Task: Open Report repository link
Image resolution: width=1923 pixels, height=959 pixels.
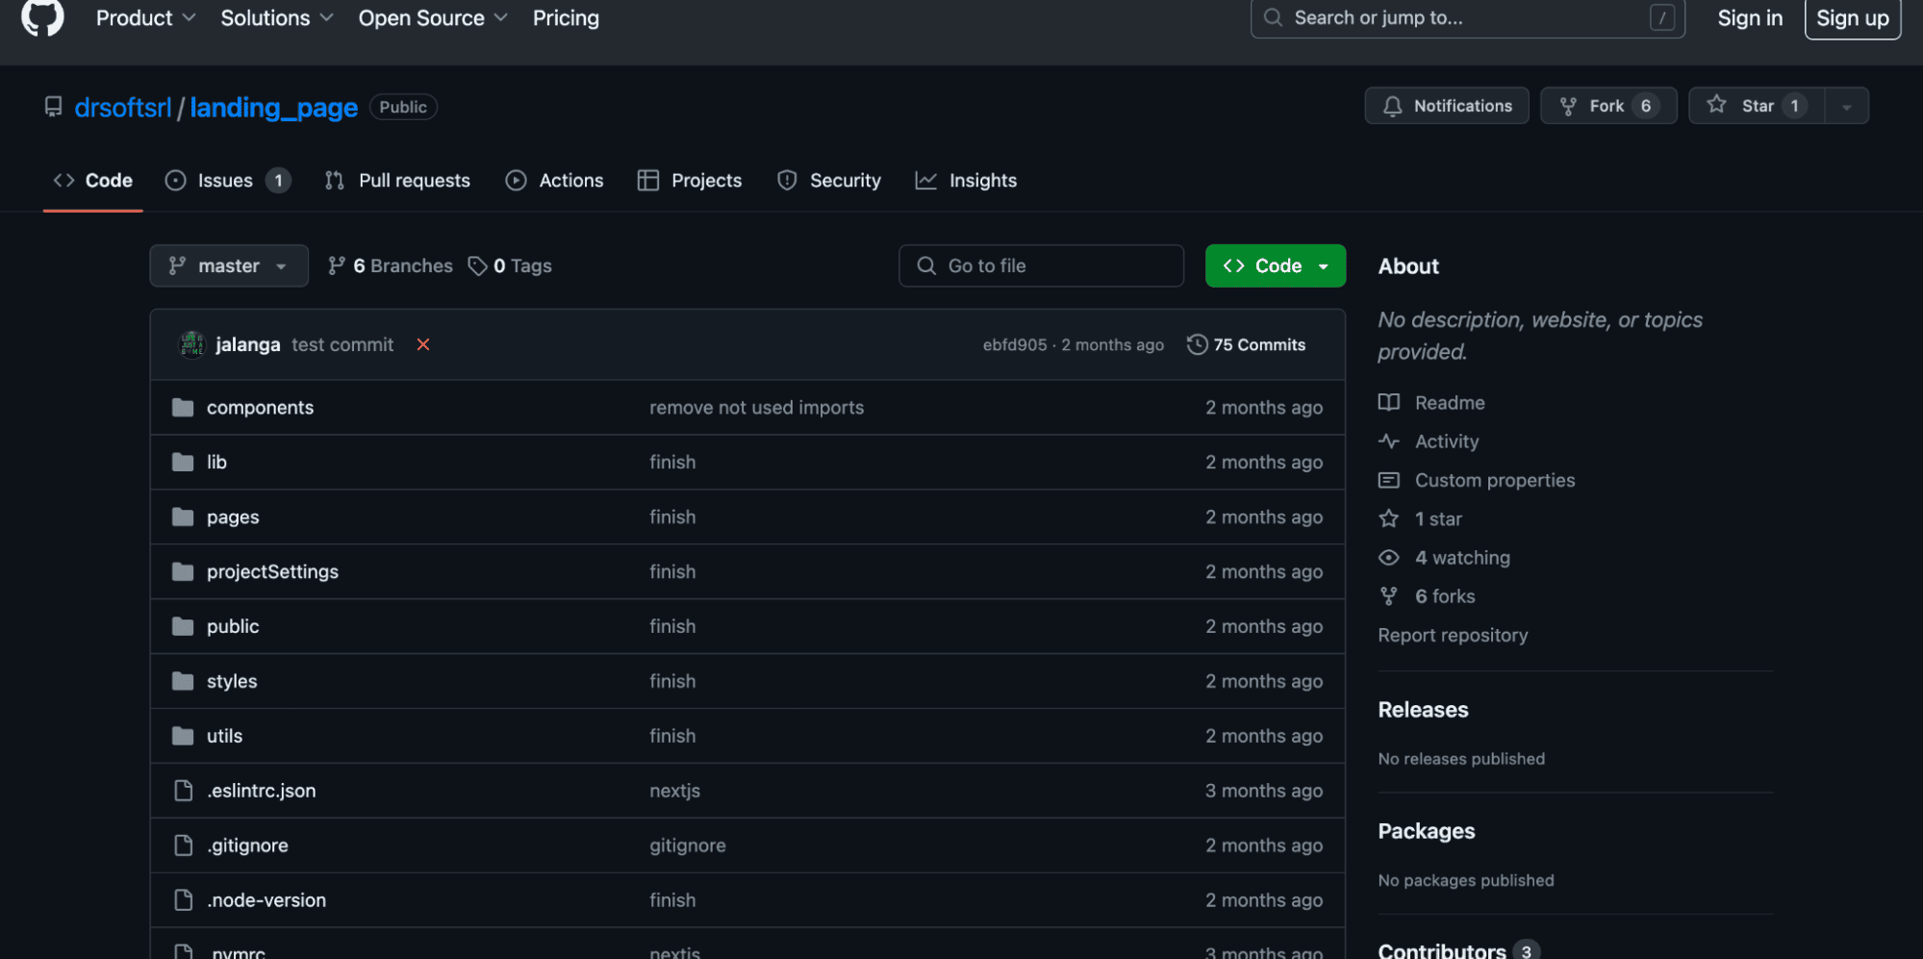Action: point(1453,635)
